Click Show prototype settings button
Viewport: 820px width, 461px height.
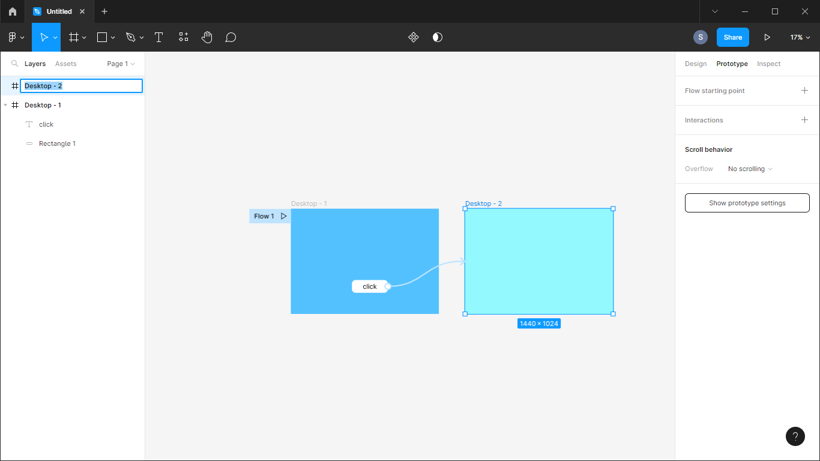747,203
